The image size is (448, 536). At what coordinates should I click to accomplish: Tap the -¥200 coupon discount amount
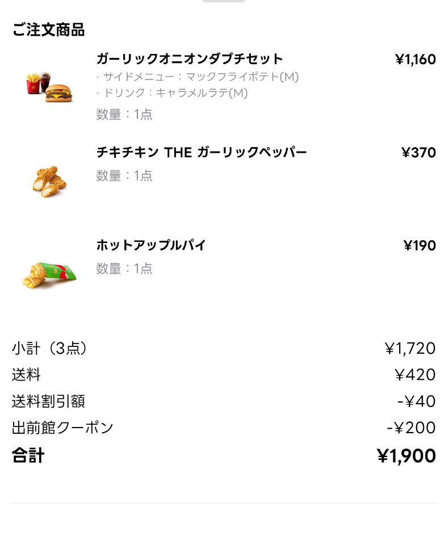click(411, 428)
